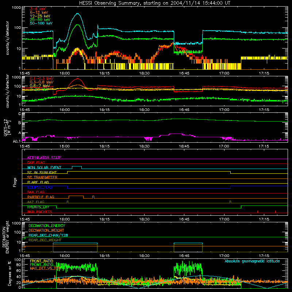Image resolution: width=292 pixels, height=292 pixels.
Task: Click the GAP_FLAG label
Action: [x=36, y=162]
